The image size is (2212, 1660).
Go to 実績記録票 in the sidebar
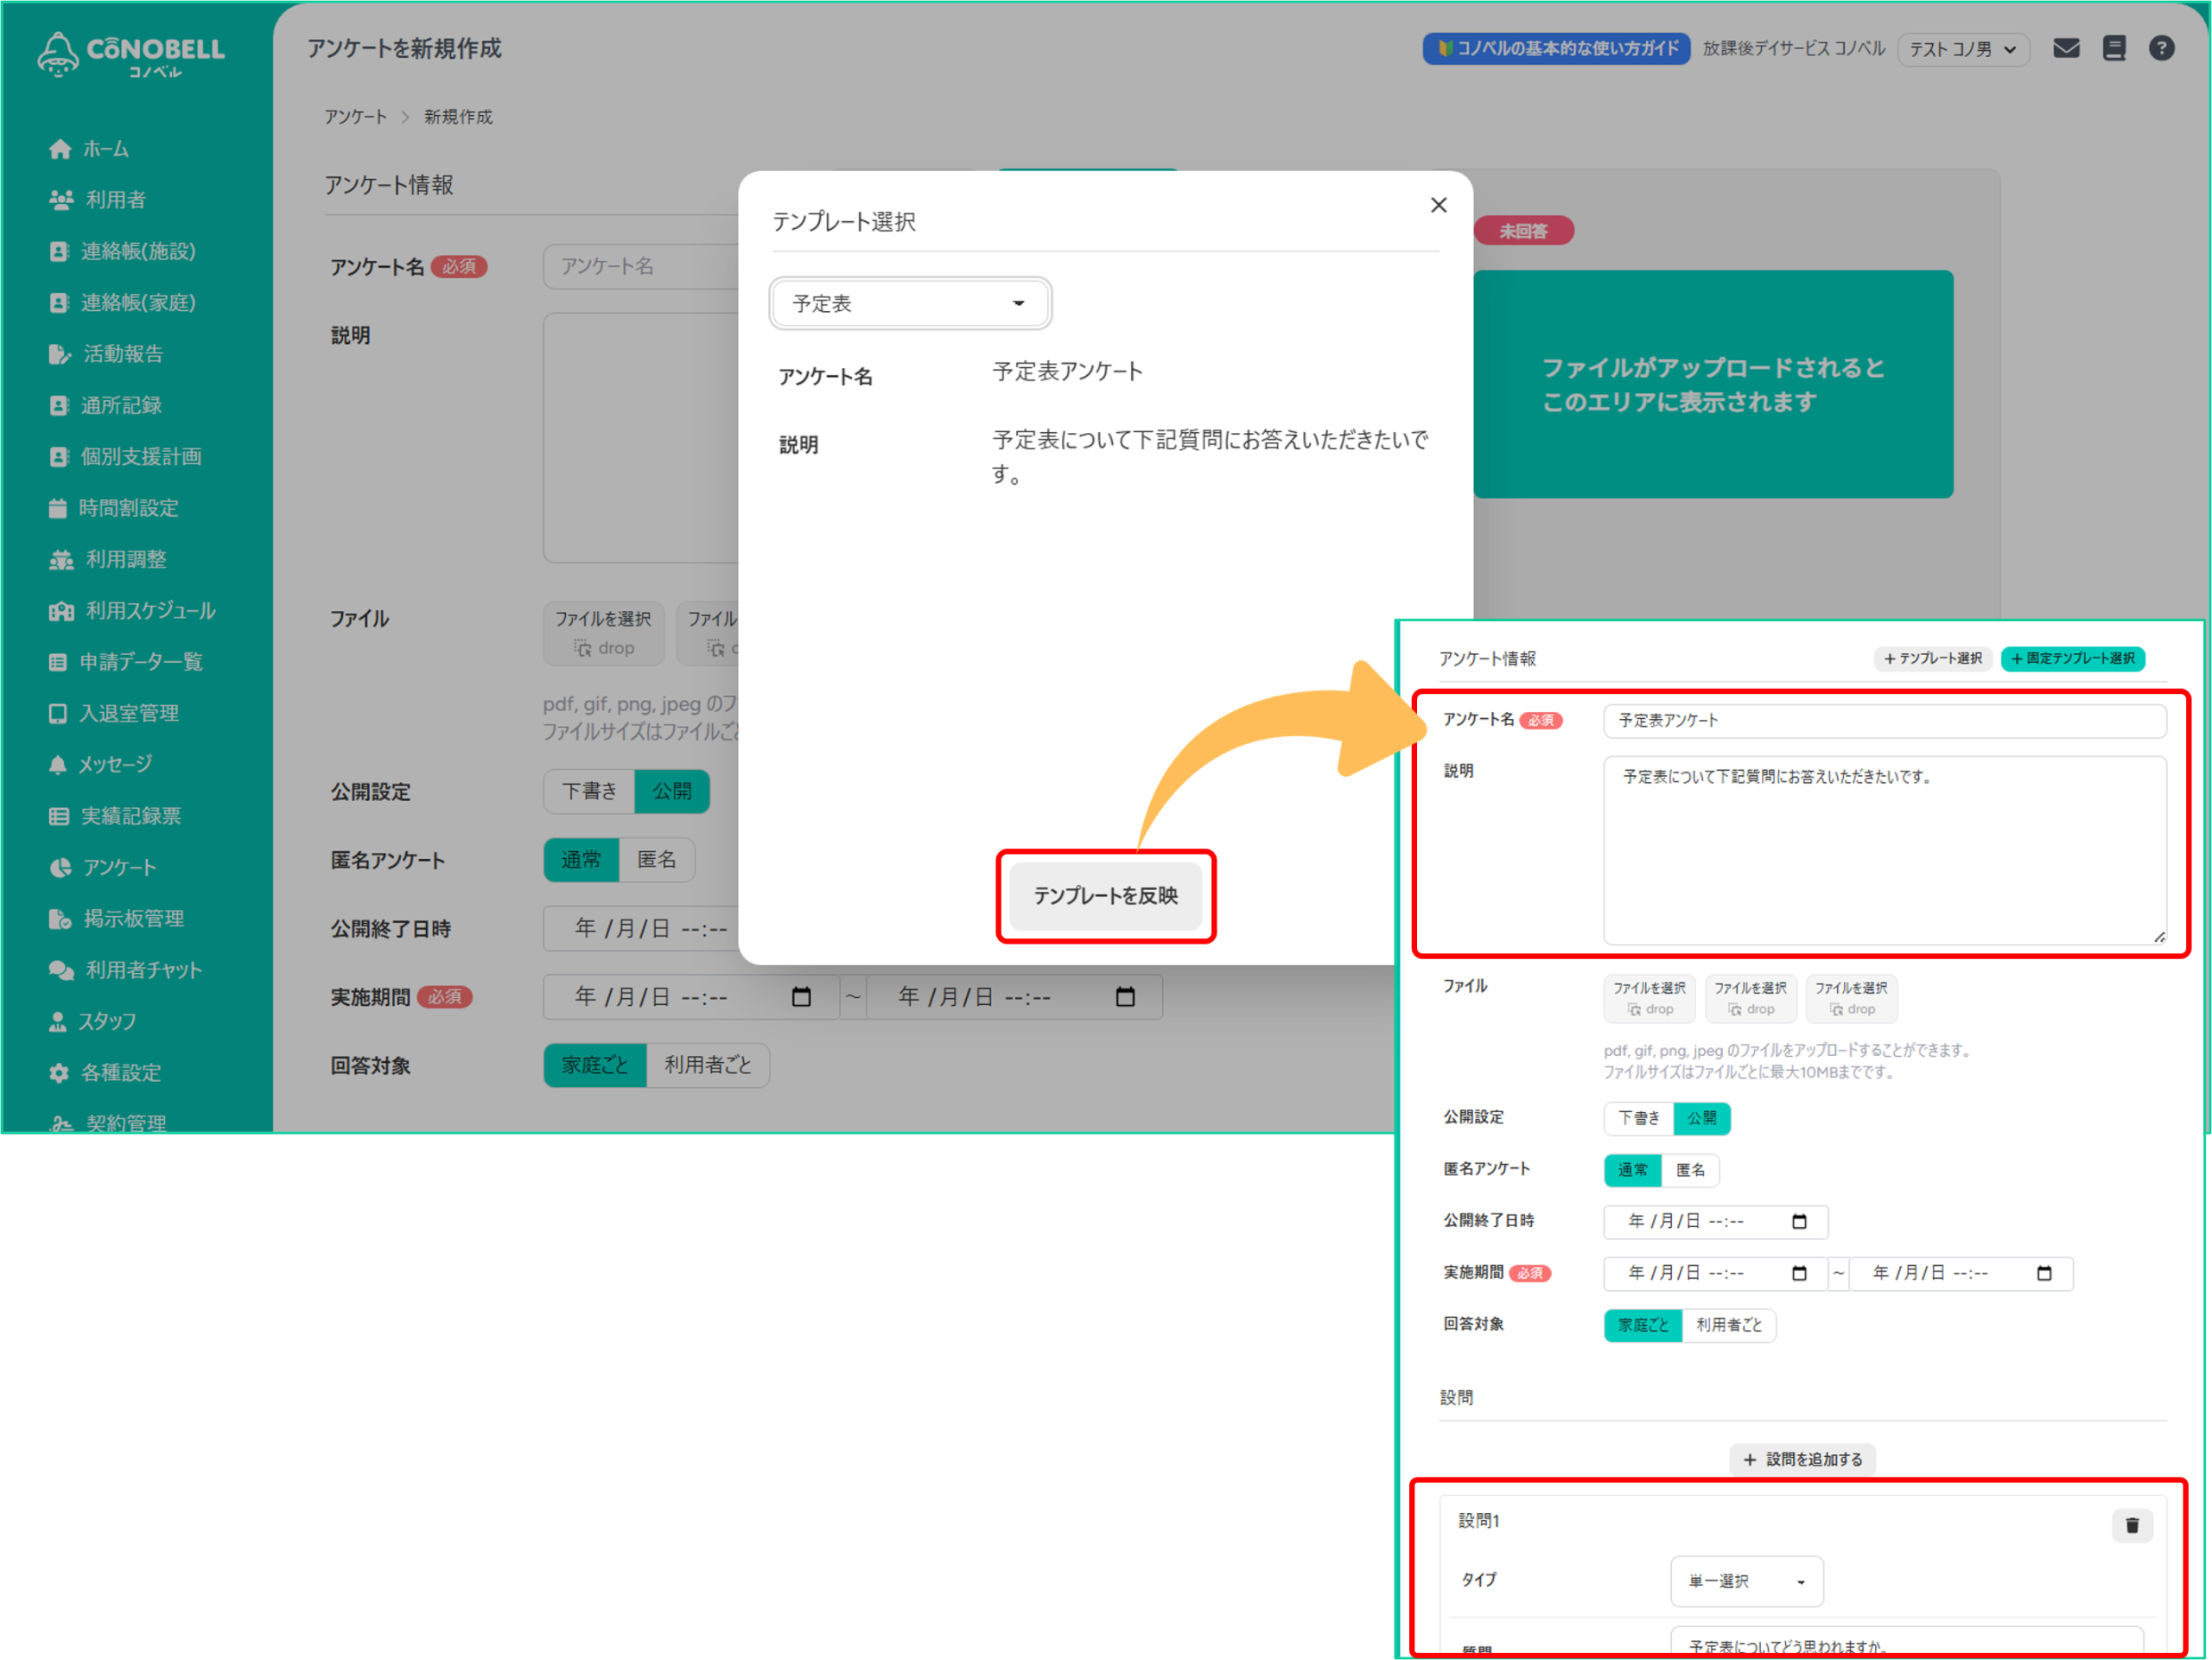coord(130,816)
